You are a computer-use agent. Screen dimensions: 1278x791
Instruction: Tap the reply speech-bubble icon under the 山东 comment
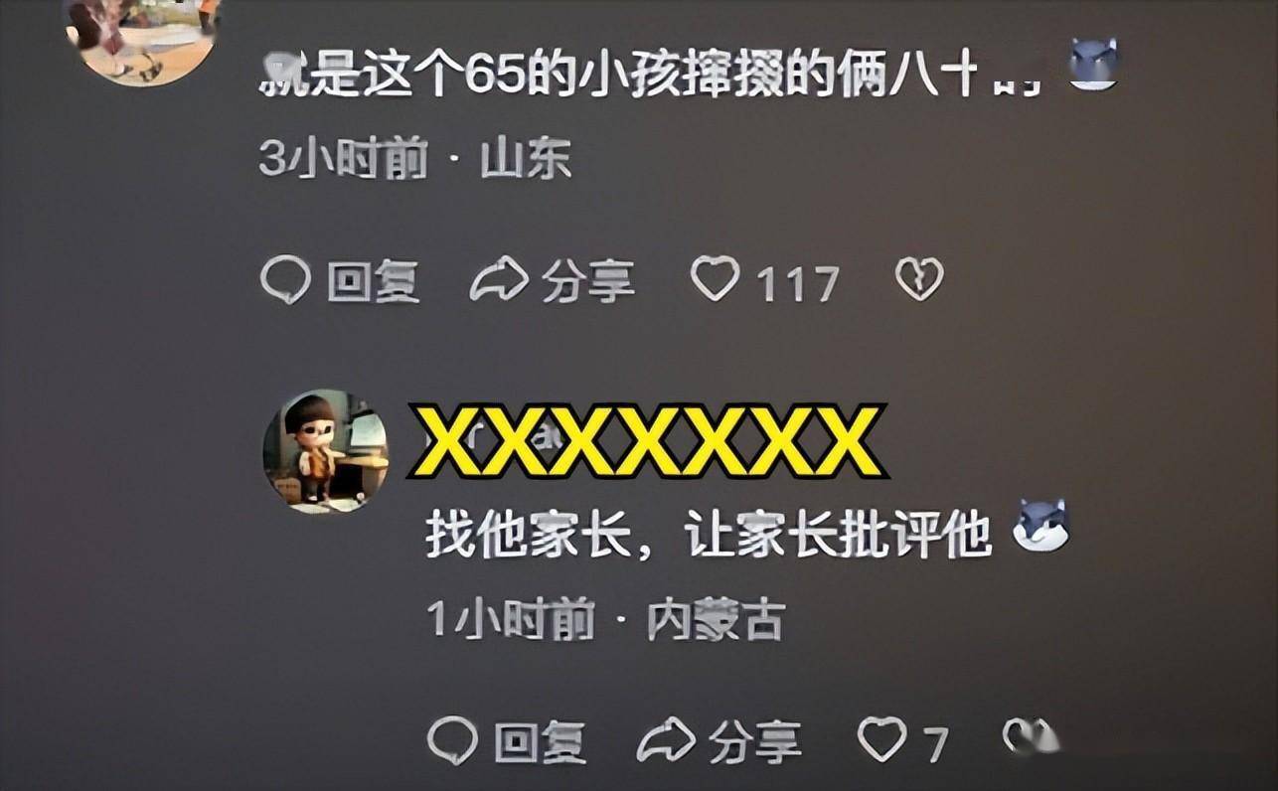click(285, 280)
